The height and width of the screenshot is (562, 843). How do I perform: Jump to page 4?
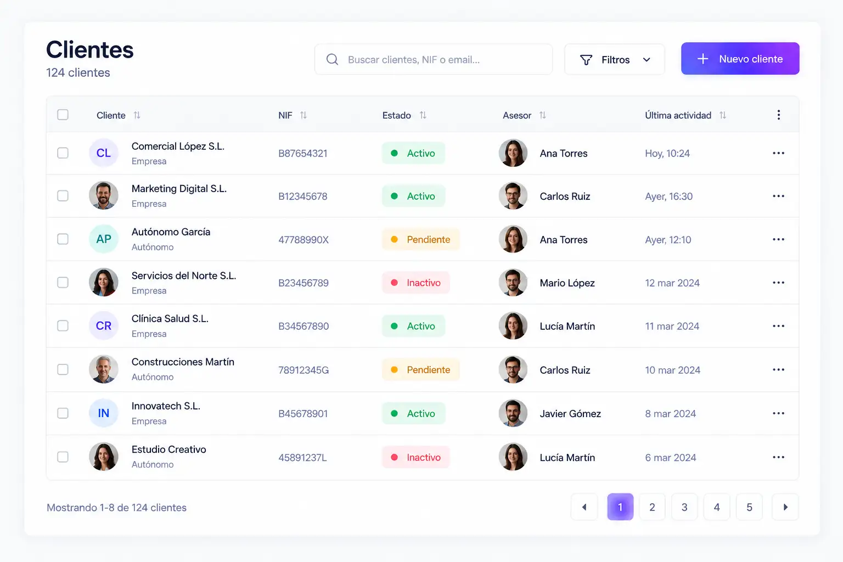pos(717,507)
